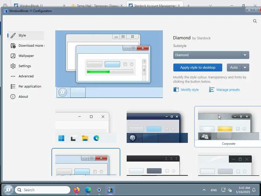Click the network display tray icon
Image resolution: width=261 pixels, height=196 pixels.
click(x=223, y=190)
